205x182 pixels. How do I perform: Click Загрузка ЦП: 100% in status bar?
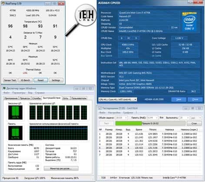pos(35,178)
